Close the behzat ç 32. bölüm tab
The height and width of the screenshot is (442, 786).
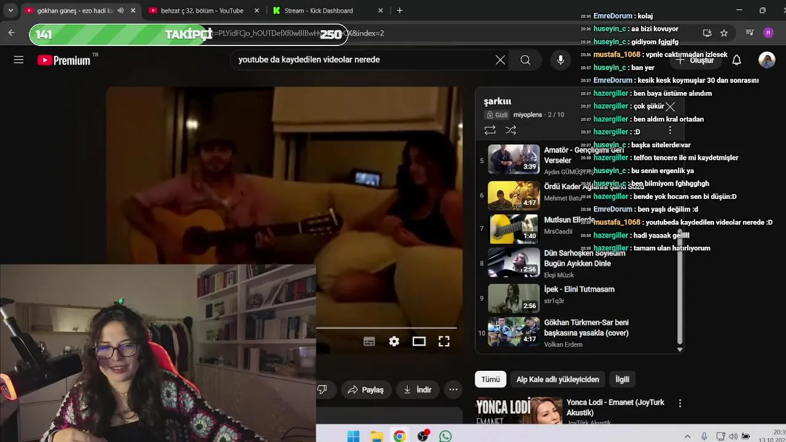click(x=257, y=10)
